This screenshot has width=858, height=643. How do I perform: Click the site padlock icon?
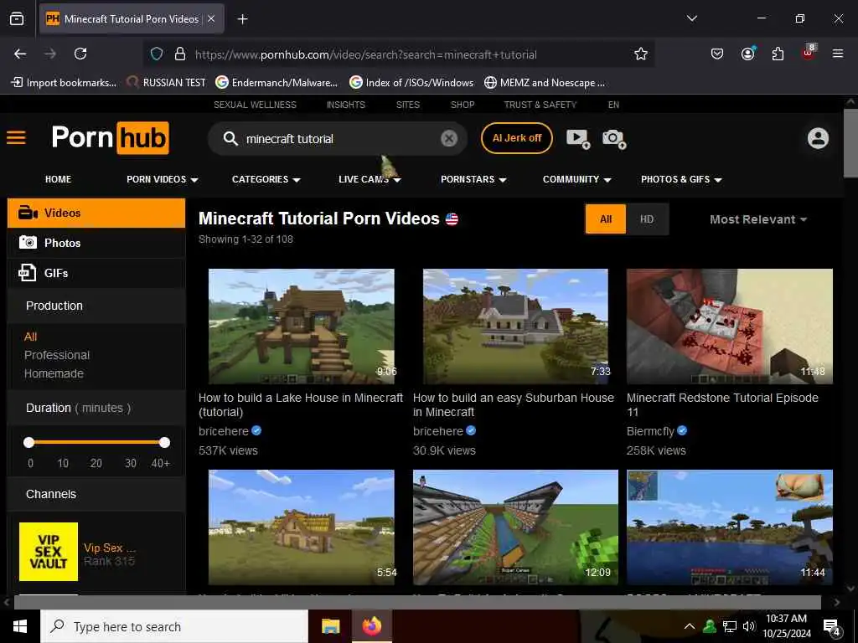click(x=179, y=54)
